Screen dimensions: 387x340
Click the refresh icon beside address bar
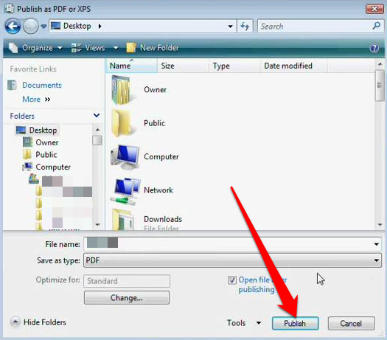[x=245, y=26]
